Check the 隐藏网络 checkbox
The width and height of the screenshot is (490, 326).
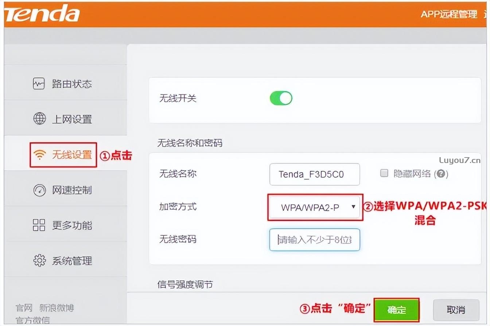[384, 173]
